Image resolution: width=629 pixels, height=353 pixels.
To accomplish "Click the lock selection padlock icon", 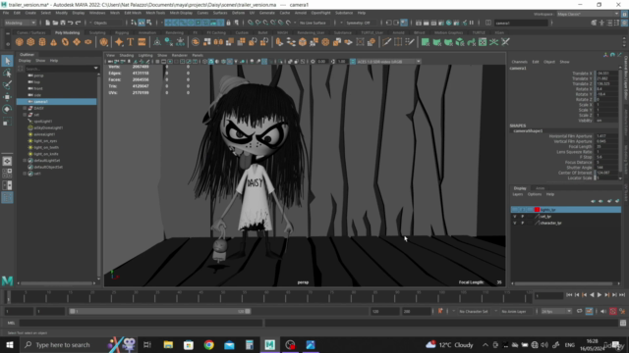I will click(229, 23).
